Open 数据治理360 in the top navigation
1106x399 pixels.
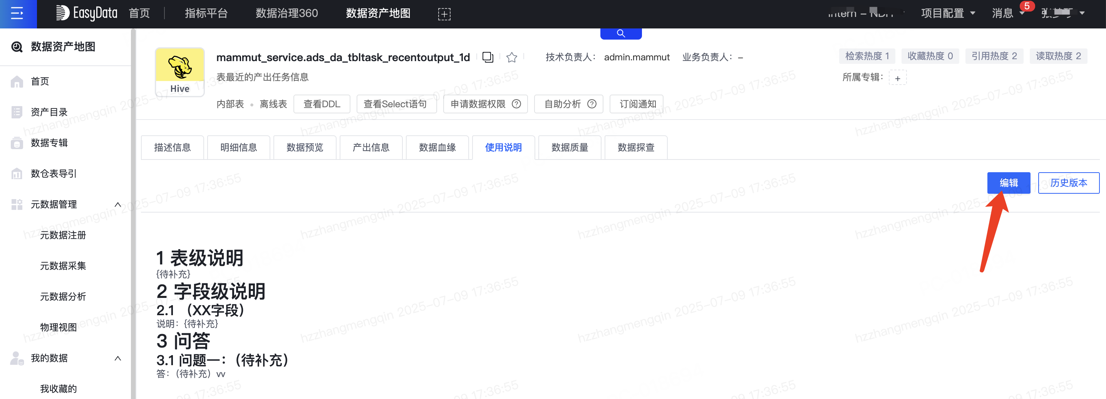(x=287, y=13)
